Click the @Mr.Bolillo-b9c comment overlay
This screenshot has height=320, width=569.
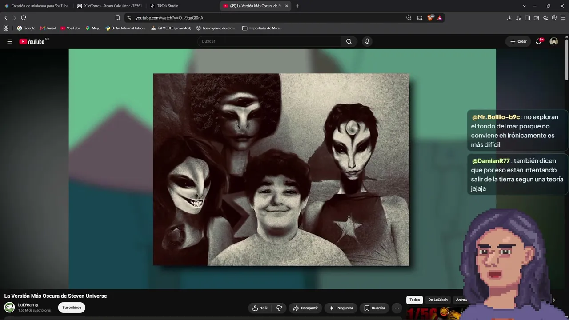pyautogui.click(x=517, y=131)
